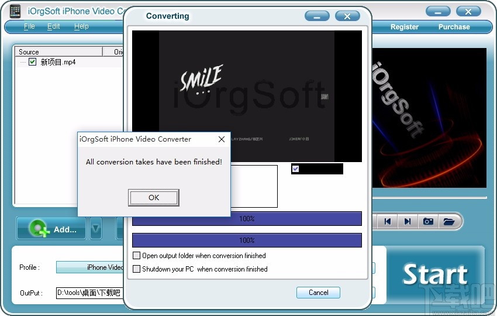The image size is (497, 316).
Task: Enable open output folder when conversion finished
Action: click(136, 255)
